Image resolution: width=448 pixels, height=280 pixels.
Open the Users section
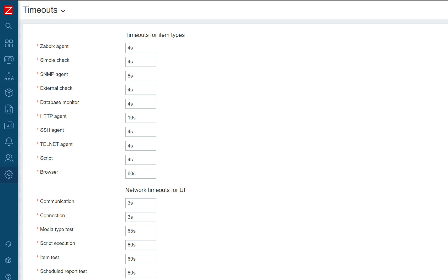(x=9, y=158)
